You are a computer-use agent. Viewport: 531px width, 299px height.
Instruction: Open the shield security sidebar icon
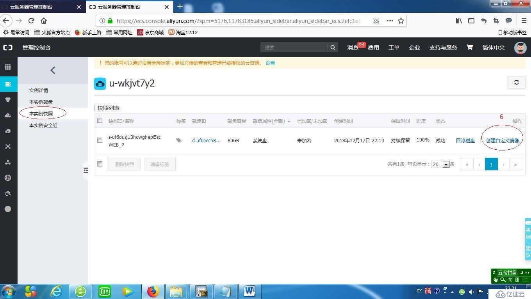(x=8, y=100)
